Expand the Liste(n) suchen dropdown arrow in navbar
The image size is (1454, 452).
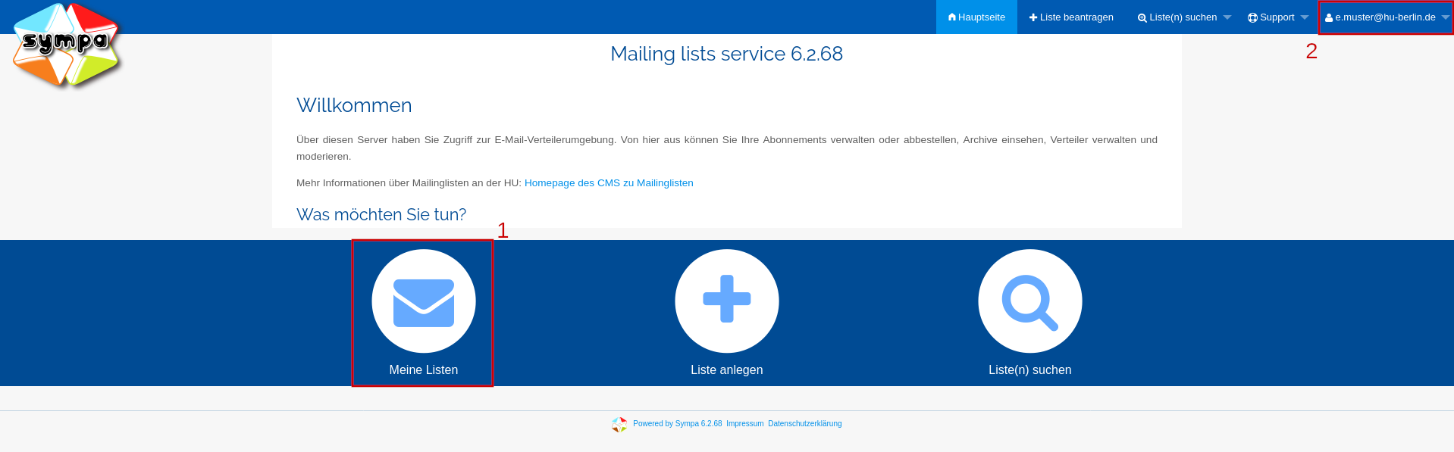pyautogui.click(x=1227, y=17)
